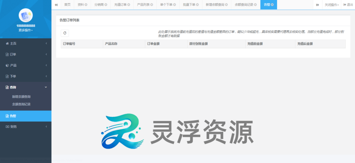Expand the 主页 menu chevron
Image resolution: width=355 pixels, height=163 pixels.
(x=46, y=43)
